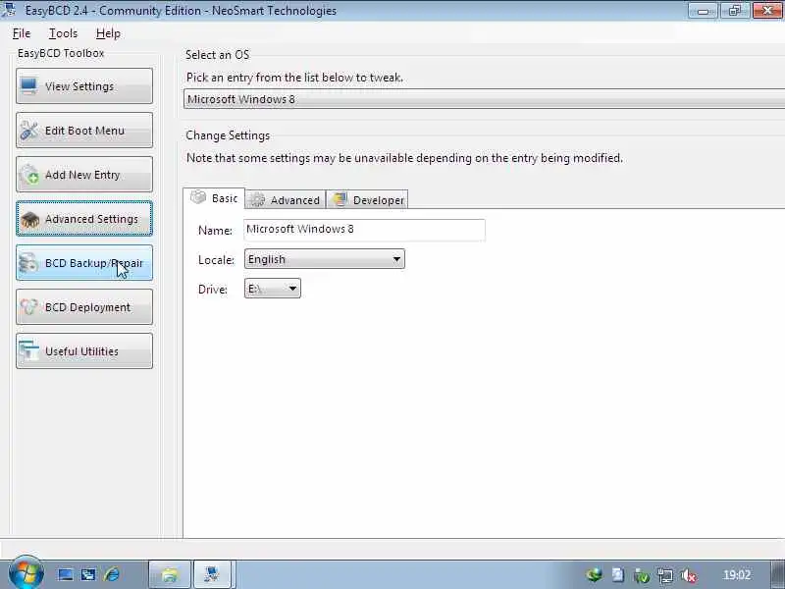Click the 19:02 taskbar clock
Viewport: 785px width, 589px height.
click(737, 574)
